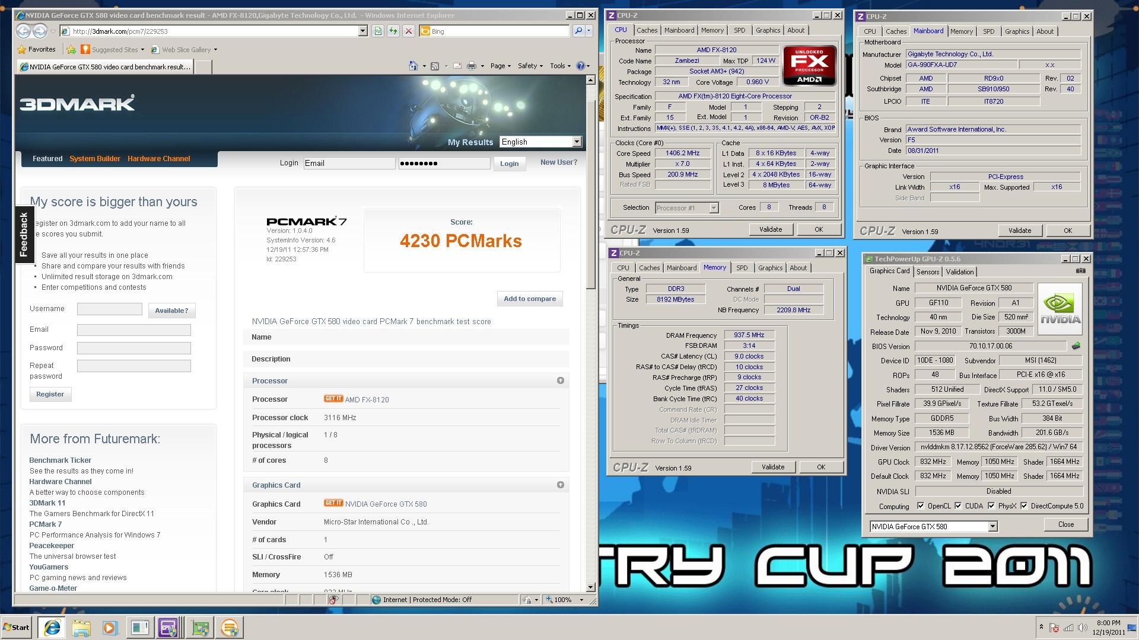Click the Start button

tap(17, 628)
